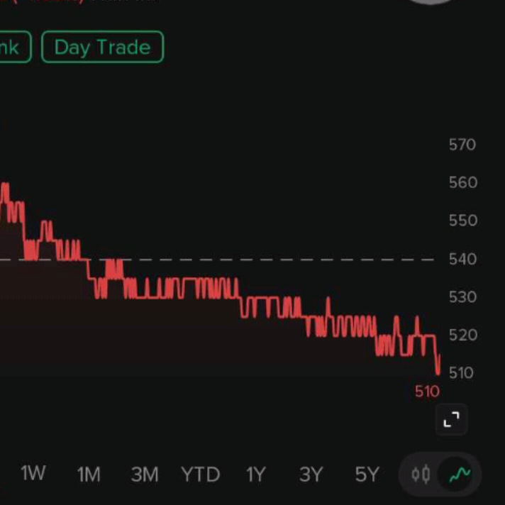505x505 pixels.
Task: Click the dashed 540 reference line
Action: coord(284,260)
